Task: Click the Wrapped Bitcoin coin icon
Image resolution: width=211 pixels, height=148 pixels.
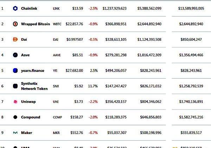Action: click(15, 24)
